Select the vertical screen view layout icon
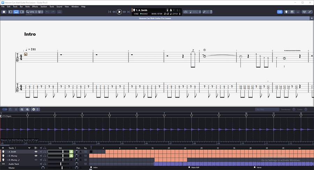 pyautogui.click(x=22, y=12)
